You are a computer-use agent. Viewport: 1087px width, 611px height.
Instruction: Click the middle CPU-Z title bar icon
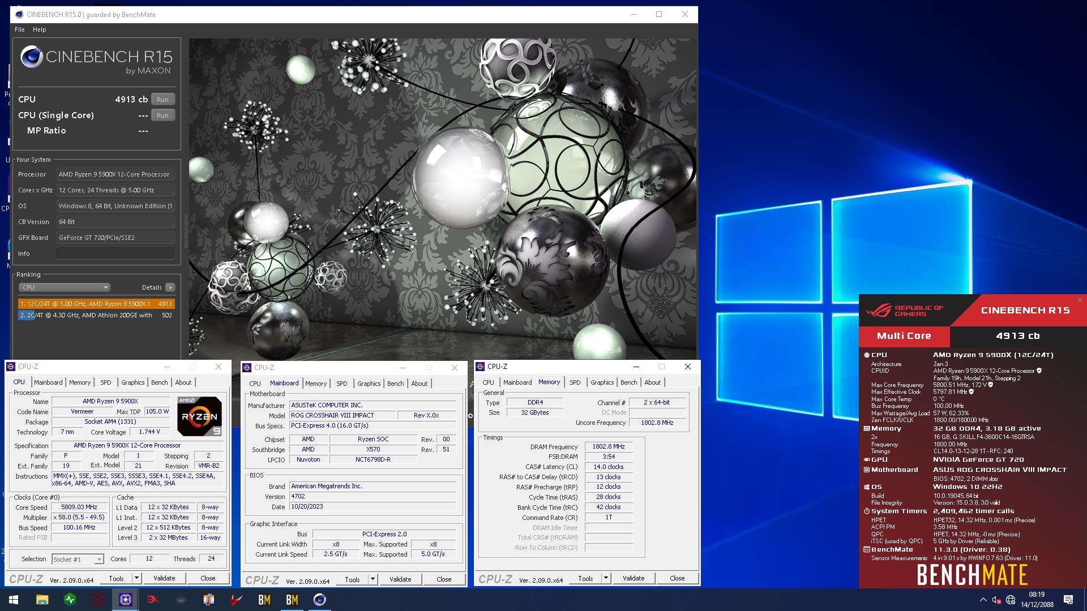(247, 368)
